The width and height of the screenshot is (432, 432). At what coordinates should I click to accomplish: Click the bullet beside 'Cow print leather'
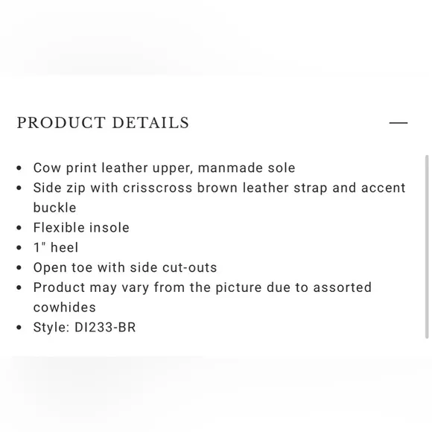(x=19, y=168)
